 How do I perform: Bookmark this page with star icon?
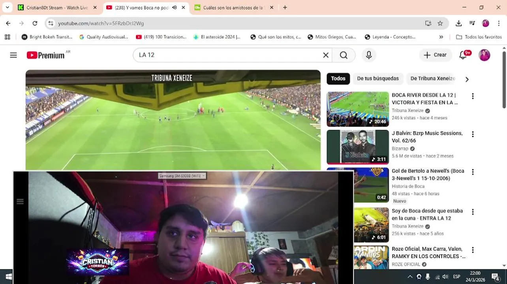point(440,23)
